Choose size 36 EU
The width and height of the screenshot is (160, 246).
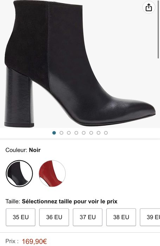54,217
